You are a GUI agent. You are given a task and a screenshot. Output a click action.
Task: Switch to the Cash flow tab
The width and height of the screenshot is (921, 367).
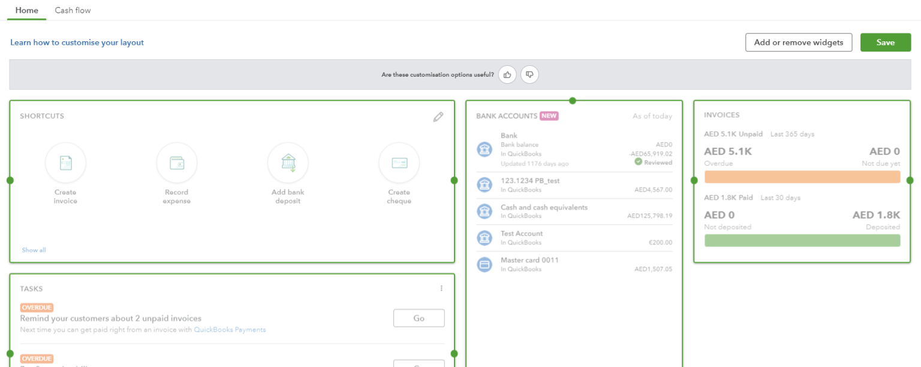click(73, 10)
